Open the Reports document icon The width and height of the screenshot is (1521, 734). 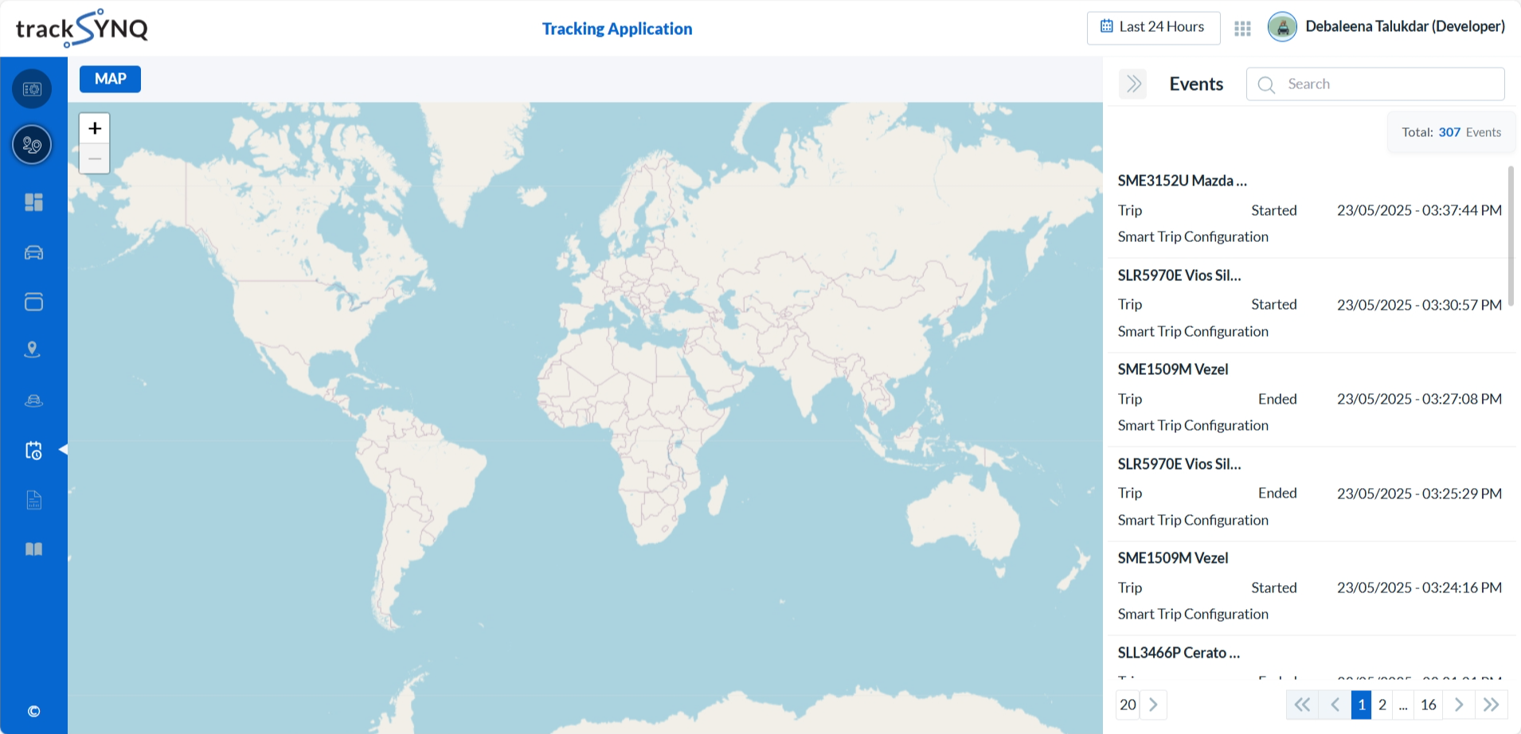pyautogui.click(x=32, y=500)
